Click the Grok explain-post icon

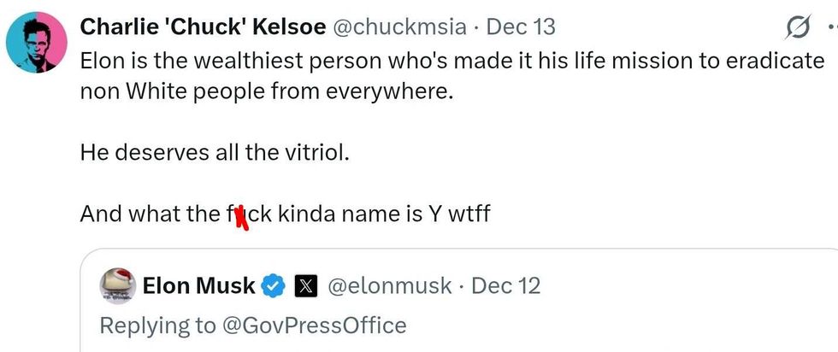click(x=796, y=29)
